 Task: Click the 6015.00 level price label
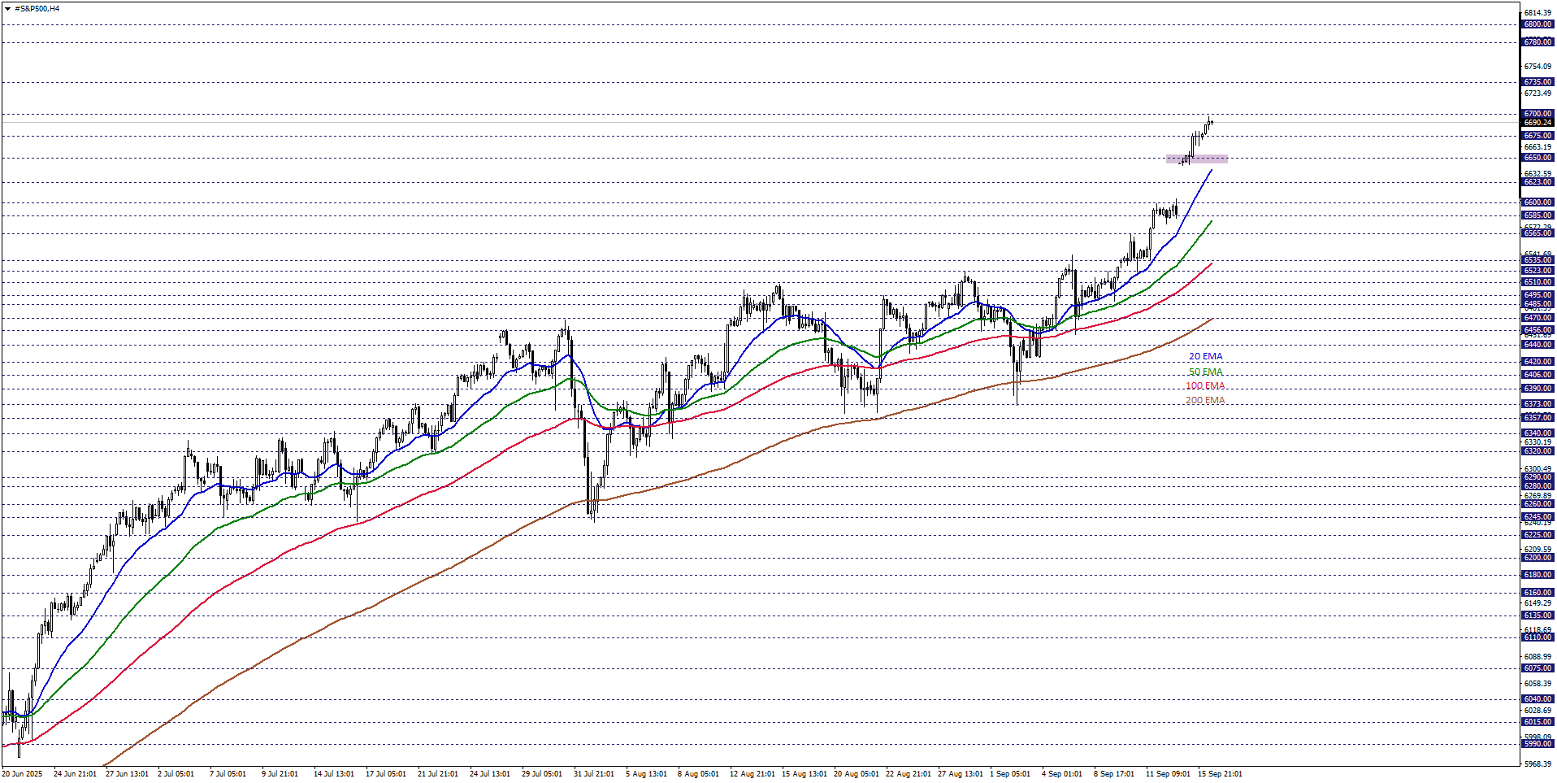coord(1537,722)
